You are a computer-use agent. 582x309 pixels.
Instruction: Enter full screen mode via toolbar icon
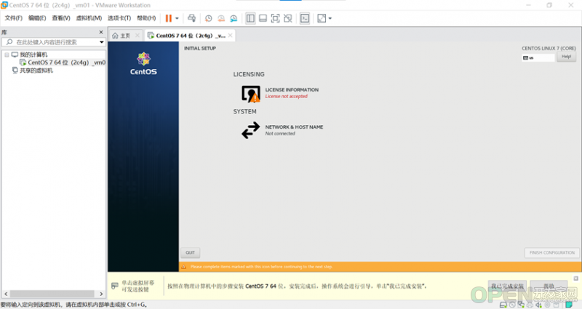[x=276, y=18]
